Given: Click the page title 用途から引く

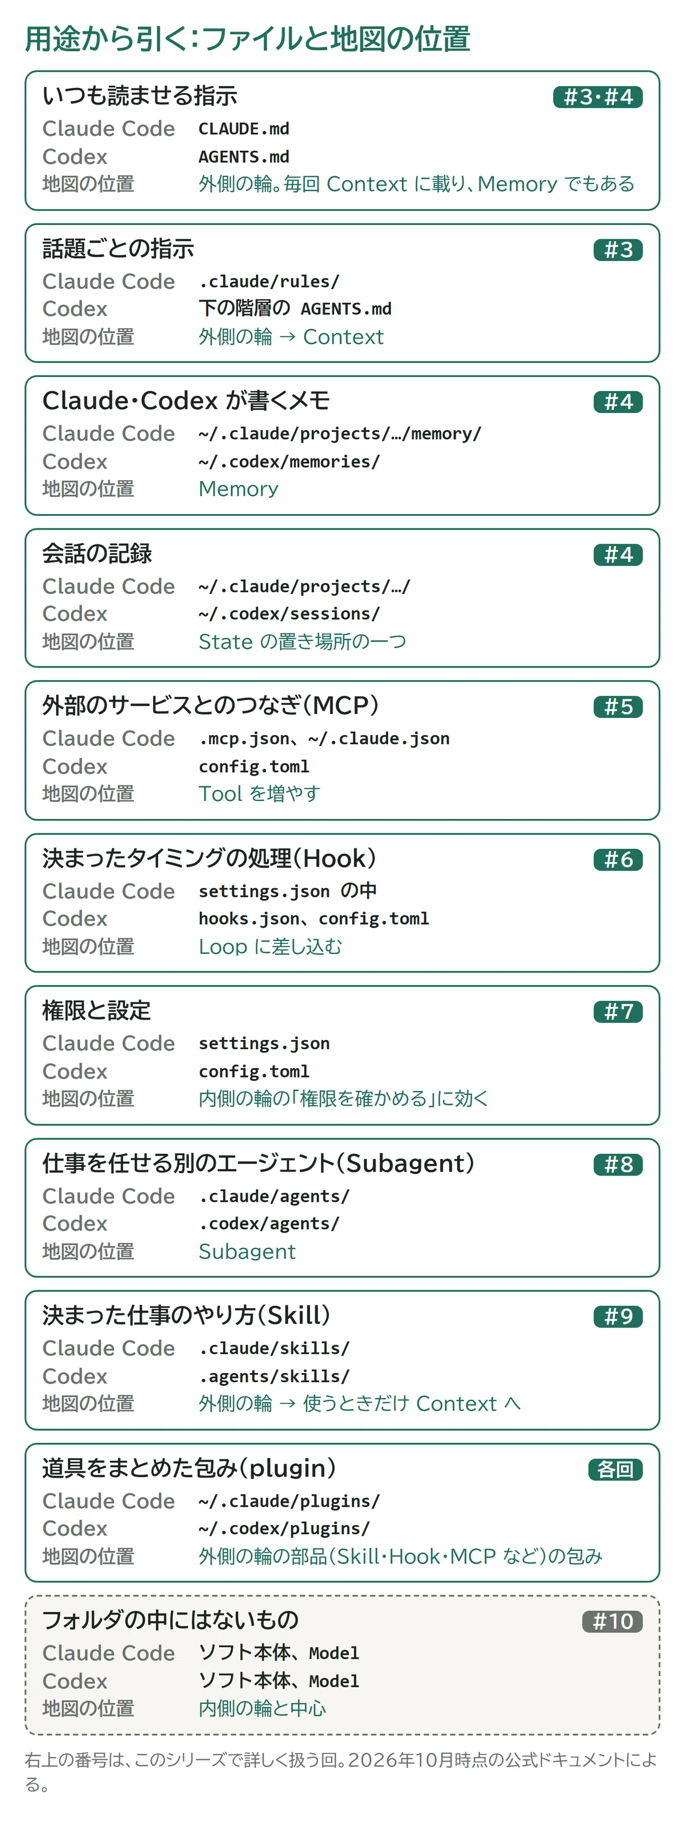Looking at the screenshot, I should pyautogui.click(x=247, y=38).
